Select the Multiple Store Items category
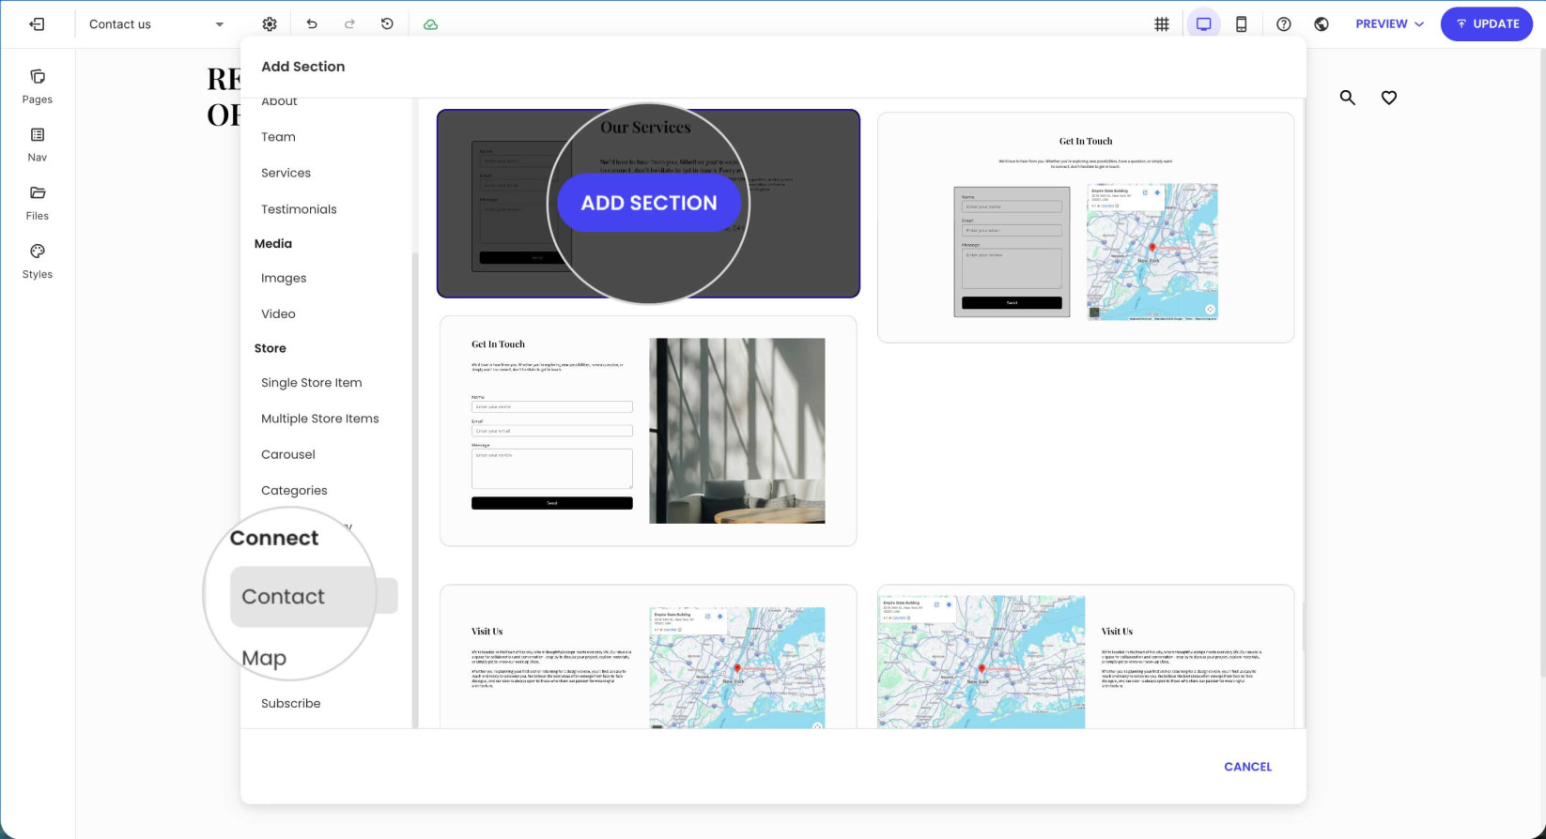Image resolution: width=1546 pixels, height=839 pixels. (319, 419)
